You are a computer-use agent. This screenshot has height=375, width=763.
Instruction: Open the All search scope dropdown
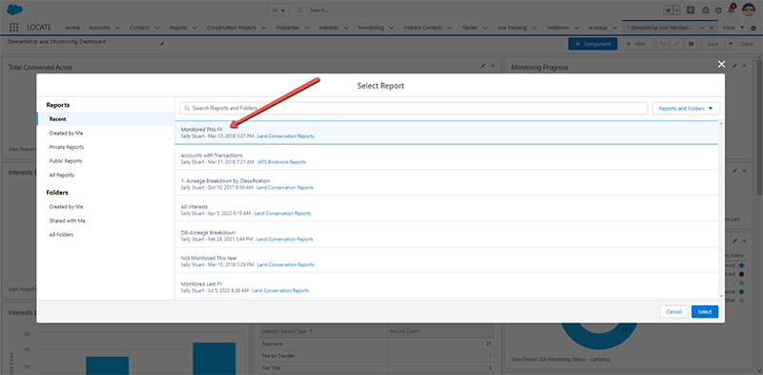coord(278,10)
